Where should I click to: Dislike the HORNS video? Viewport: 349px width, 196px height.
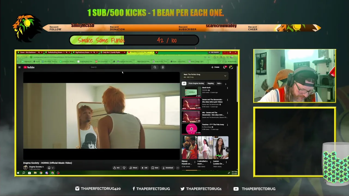click(124, 168)
